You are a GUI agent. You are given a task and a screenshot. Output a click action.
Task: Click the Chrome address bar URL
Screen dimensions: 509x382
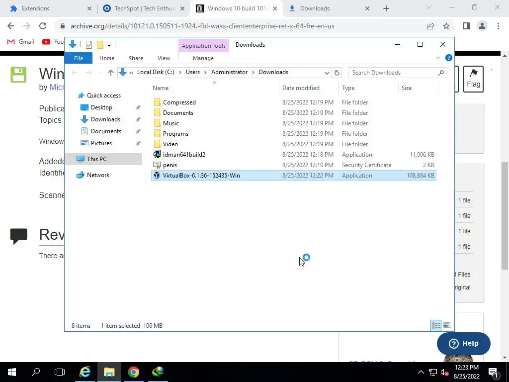(202, 26)
